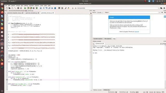
Task: Open Help pane options gear
Action: pyautogui.click(x=165, y=12)
